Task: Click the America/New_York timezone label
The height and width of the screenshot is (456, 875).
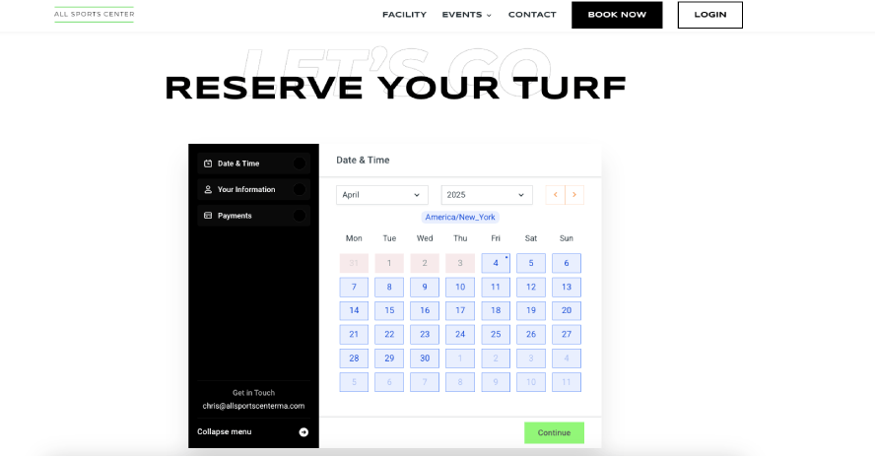Action: pos(460,217)
